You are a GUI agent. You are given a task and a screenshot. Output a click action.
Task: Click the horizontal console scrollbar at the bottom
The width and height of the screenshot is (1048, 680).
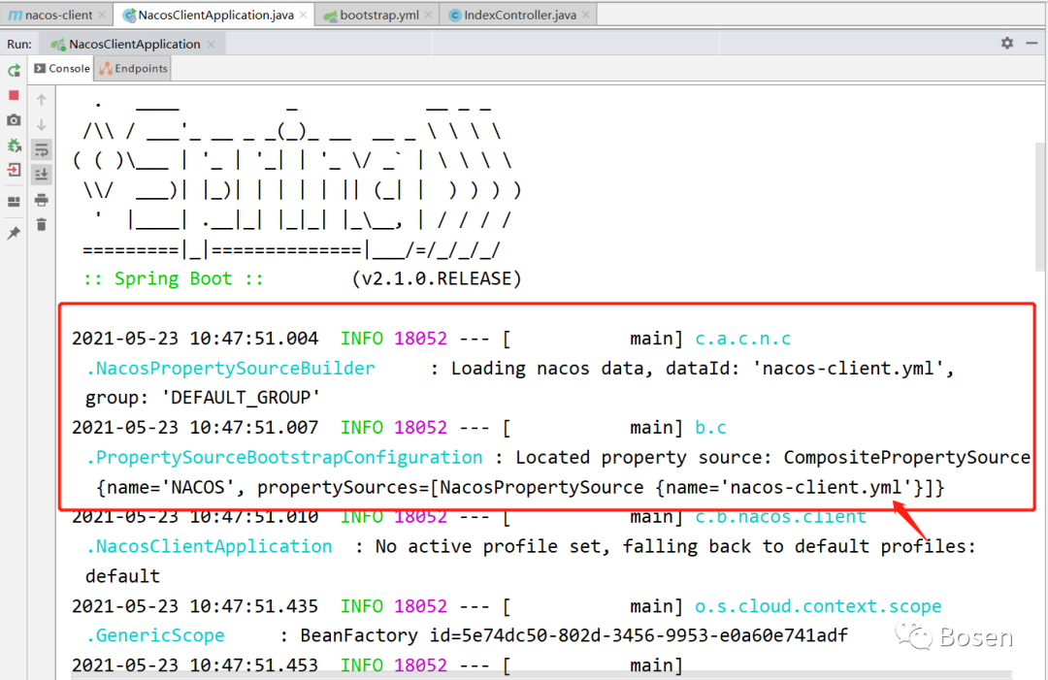pyautogui.click(x=541, y=675)
